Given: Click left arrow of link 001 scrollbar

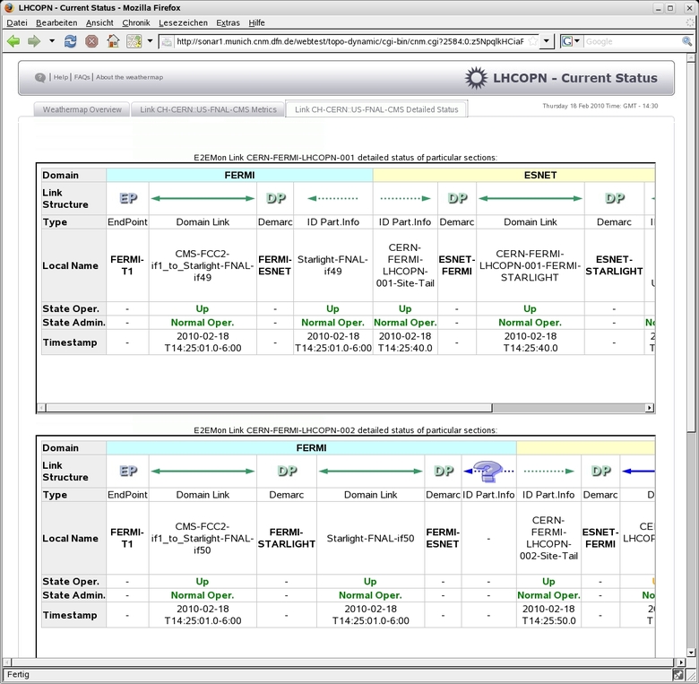Looking at the screenshot, I should tap(41, 408).
